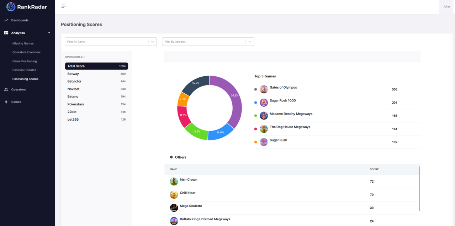
Task: Click the blue legend dot for Sugar Rush 1000
Action: (x=255, y=103)
